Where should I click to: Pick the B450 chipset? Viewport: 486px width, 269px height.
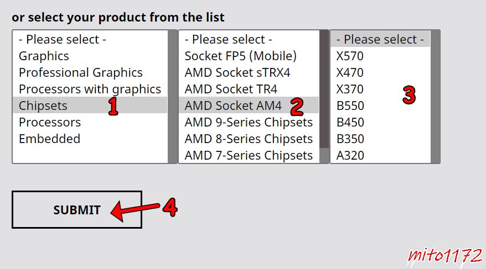point(380,122)
